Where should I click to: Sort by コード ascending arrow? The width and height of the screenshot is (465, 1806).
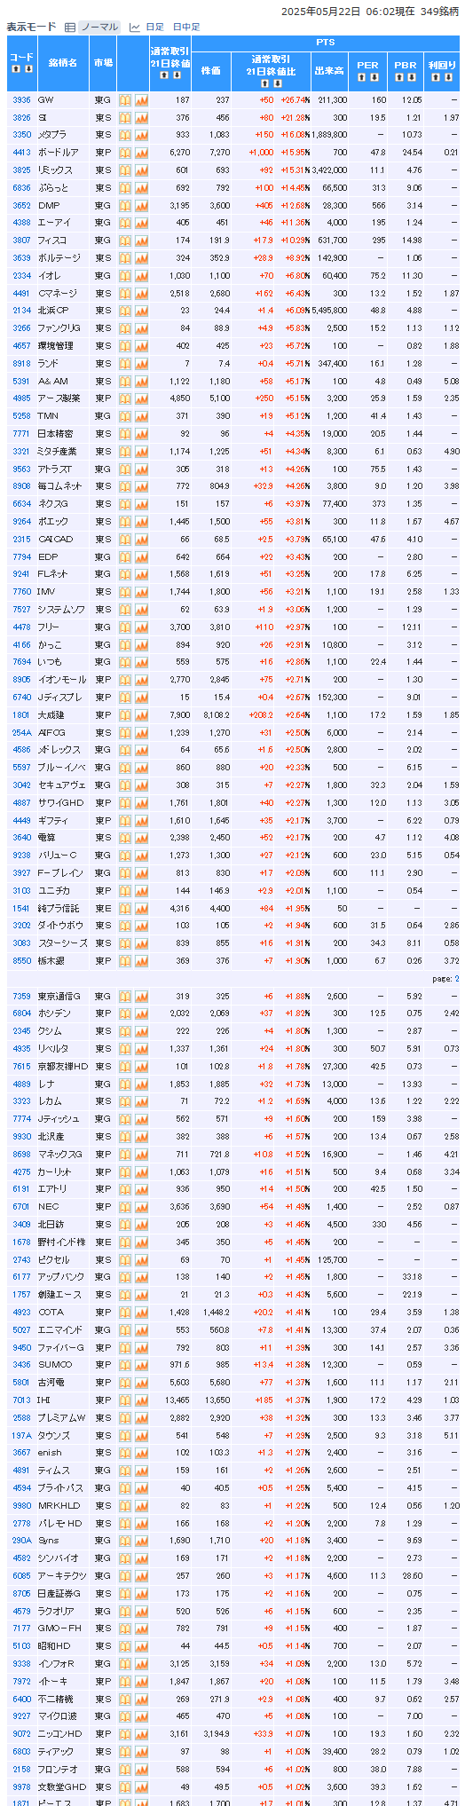pyautogui.click(x=18, y=69)
